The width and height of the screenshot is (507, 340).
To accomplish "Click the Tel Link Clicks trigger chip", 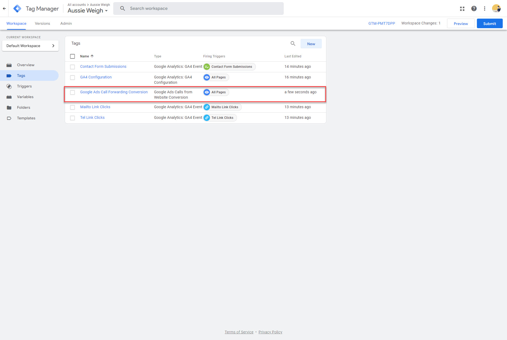I will click(220, 118).
